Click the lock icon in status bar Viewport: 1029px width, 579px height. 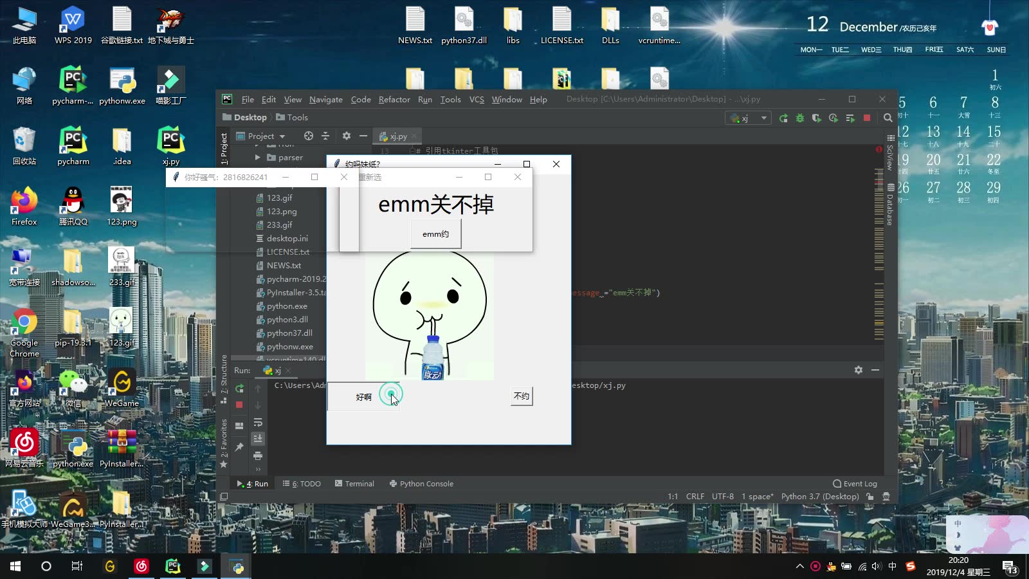[870, 497]
